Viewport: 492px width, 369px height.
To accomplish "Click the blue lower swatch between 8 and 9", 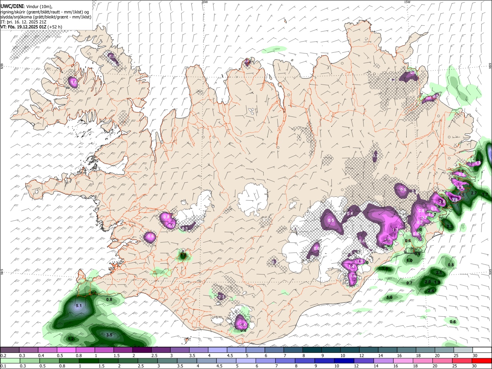I will (x=304, y=361).
